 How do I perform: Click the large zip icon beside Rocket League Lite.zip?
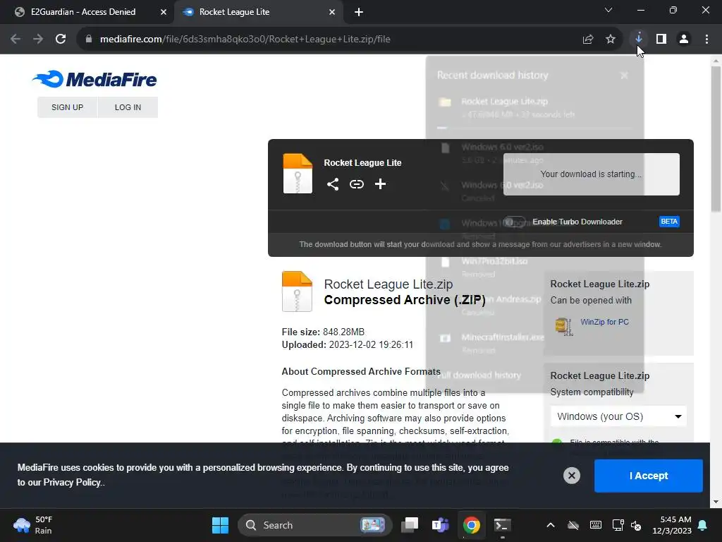tap(297, 291)
